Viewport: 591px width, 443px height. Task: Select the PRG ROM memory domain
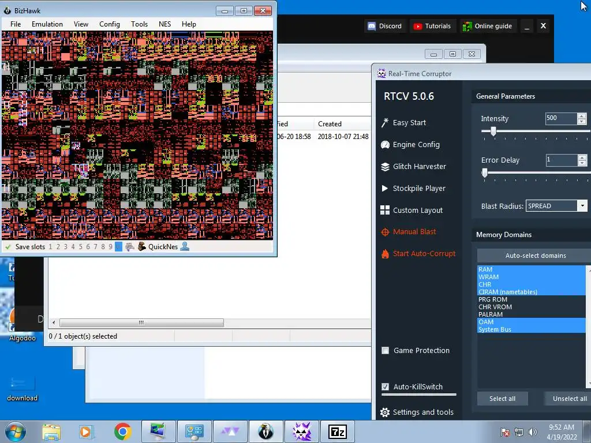point(532,299)
